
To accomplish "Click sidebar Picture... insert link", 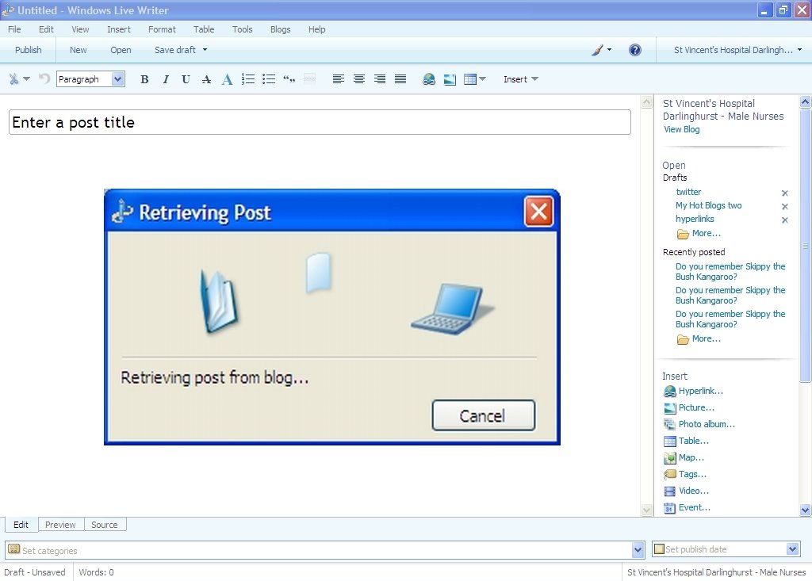I will point(696,407).
